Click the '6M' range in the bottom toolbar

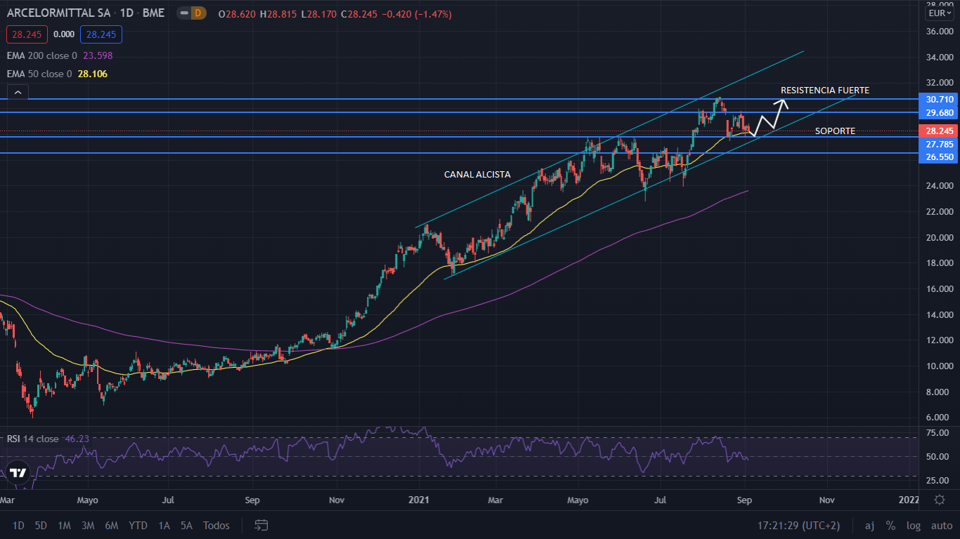(111, 525)
